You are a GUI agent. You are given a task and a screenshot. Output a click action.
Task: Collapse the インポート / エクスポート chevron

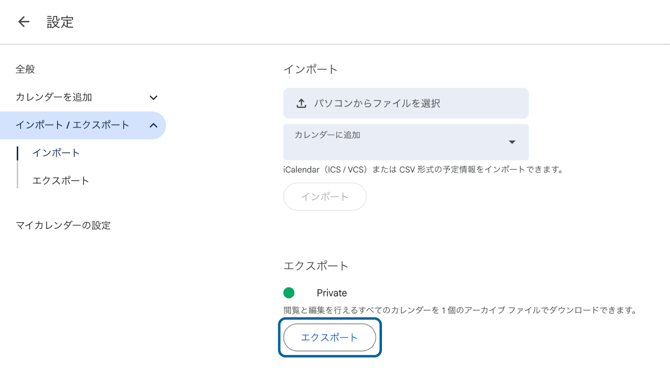[153, 125]
